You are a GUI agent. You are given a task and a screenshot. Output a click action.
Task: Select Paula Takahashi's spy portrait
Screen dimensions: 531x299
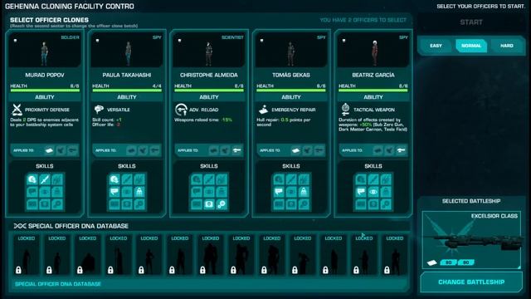point(127,50)
